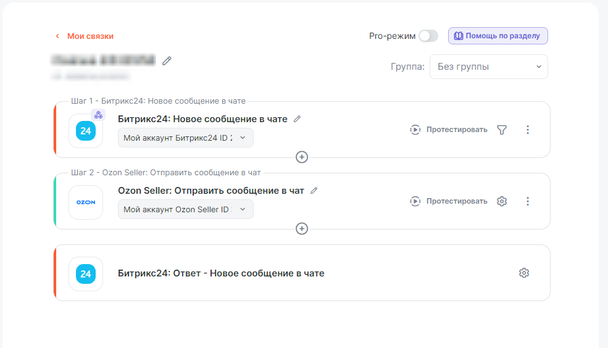This screenshot has width=608, height=348.
Task: Open gear settings on Bitrix24 response block
Action: (524, 273)
